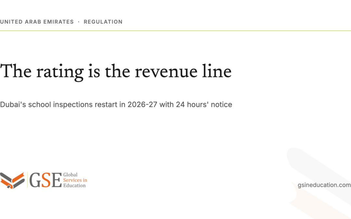Click the 'UNITED ARAB EMIRATES' category label
Image resolution: width=351 pixels, height=219 pixels.
(37, 22)
